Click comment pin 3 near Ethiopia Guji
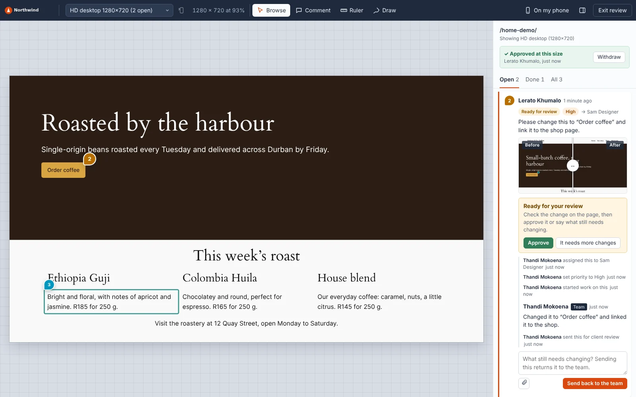636x397 pixels. (x=49, y=285)
